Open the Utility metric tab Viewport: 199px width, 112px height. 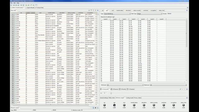[x=112, y=98]
